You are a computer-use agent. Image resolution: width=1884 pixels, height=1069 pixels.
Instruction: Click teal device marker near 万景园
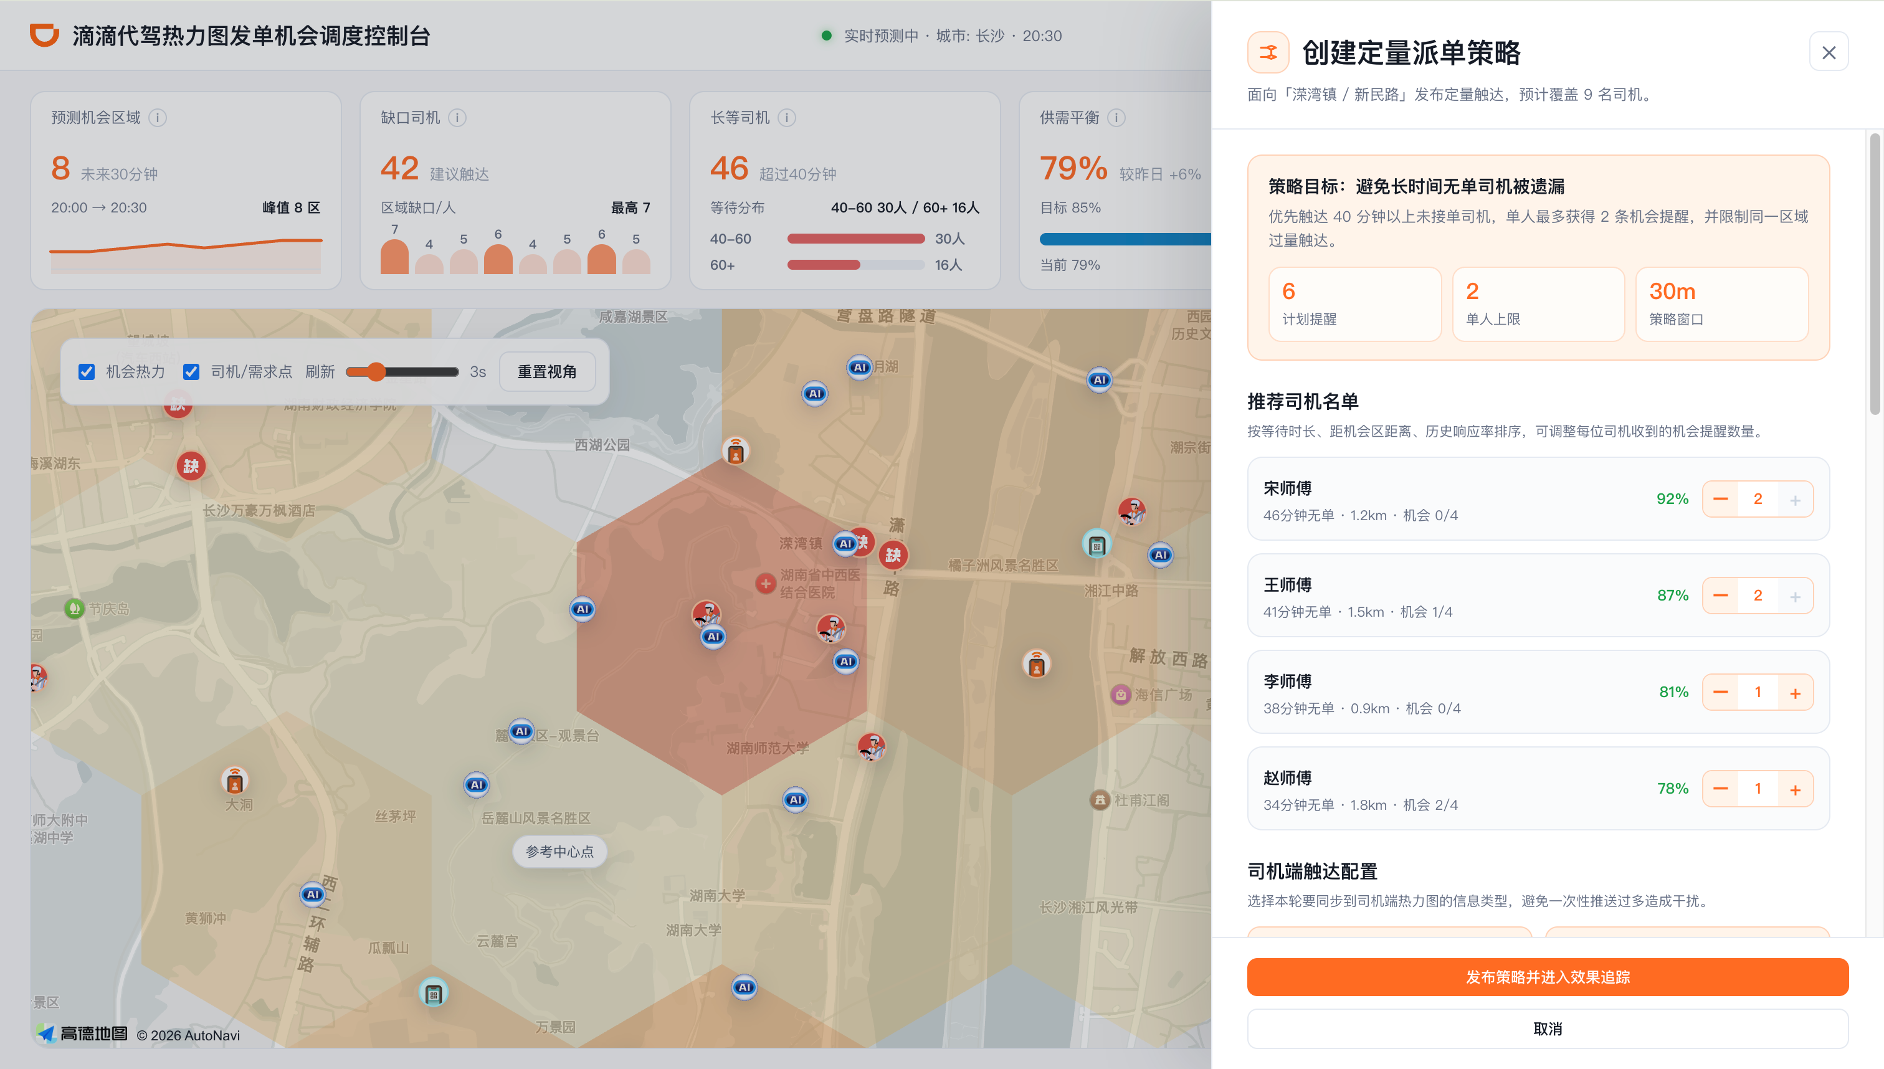click(433, 994)
